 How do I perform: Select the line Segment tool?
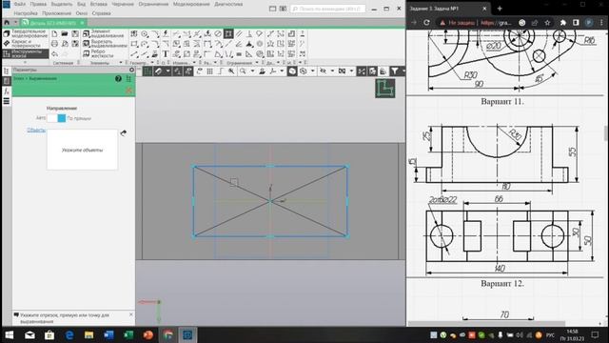pos(134,53)
